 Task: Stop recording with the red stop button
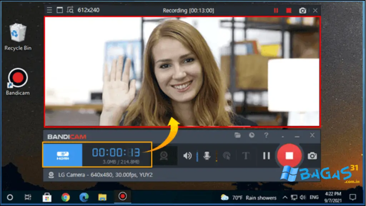290,155
